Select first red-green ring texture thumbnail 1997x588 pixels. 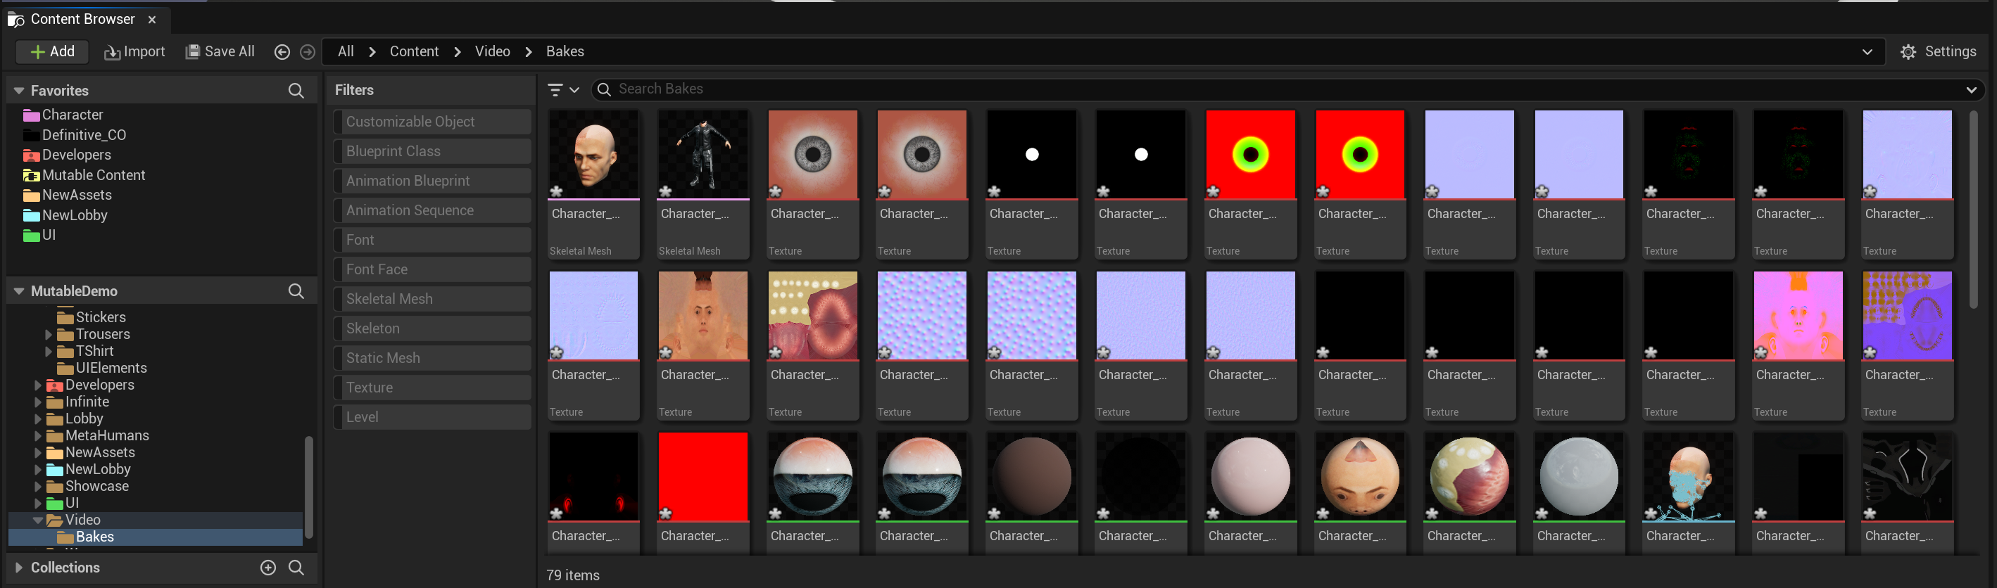click(x=1250, y=154)
